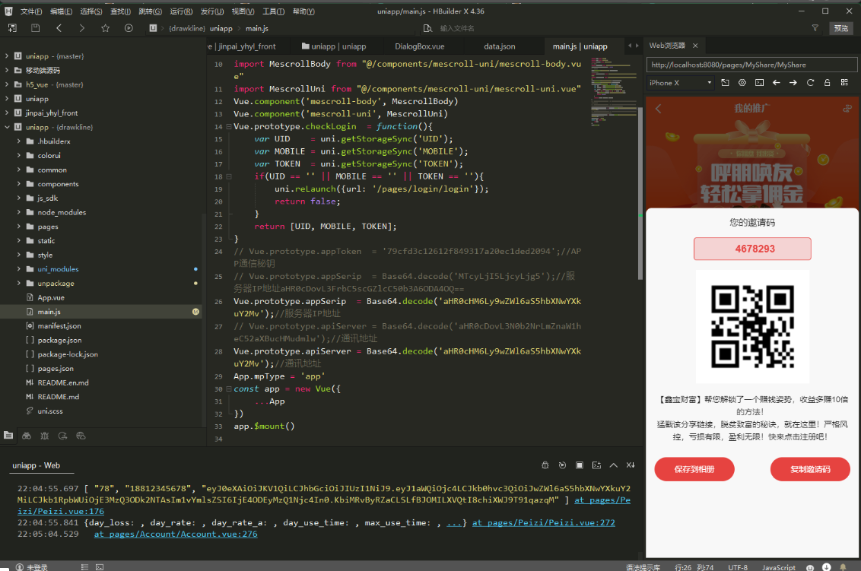
Task: Open the 文件(F) menu
Action: pos(31,11)
